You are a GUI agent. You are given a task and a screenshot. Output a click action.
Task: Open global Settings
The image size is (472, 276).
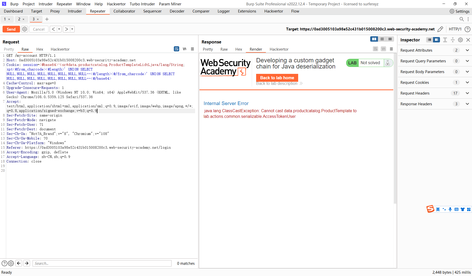coord(459,11)
